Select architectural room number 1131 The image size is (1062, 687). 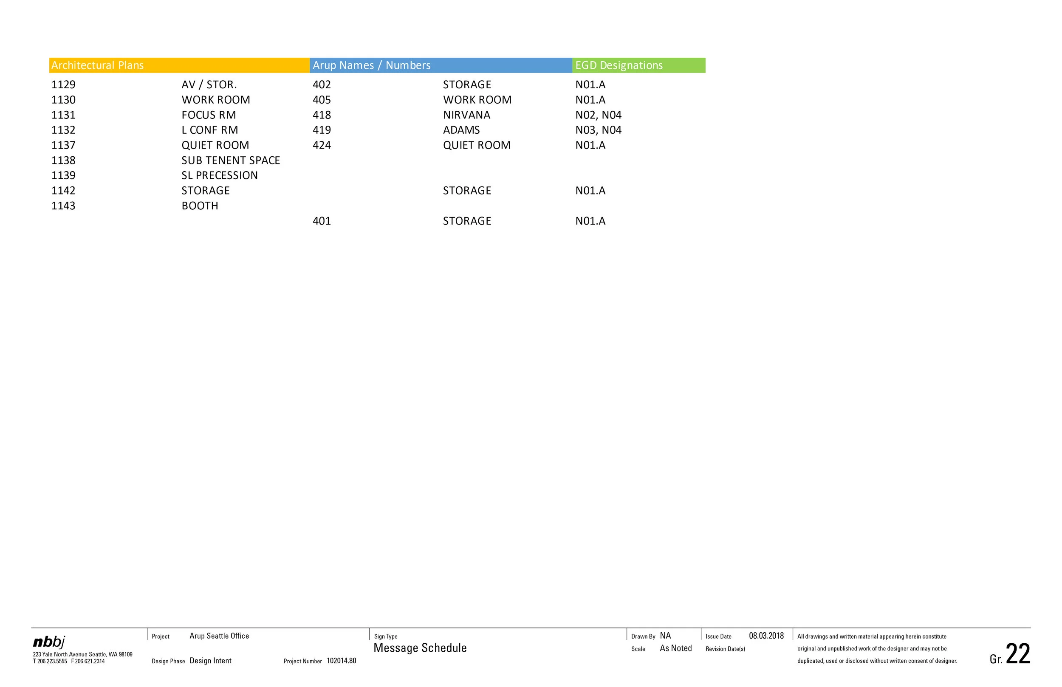point(63,115)
